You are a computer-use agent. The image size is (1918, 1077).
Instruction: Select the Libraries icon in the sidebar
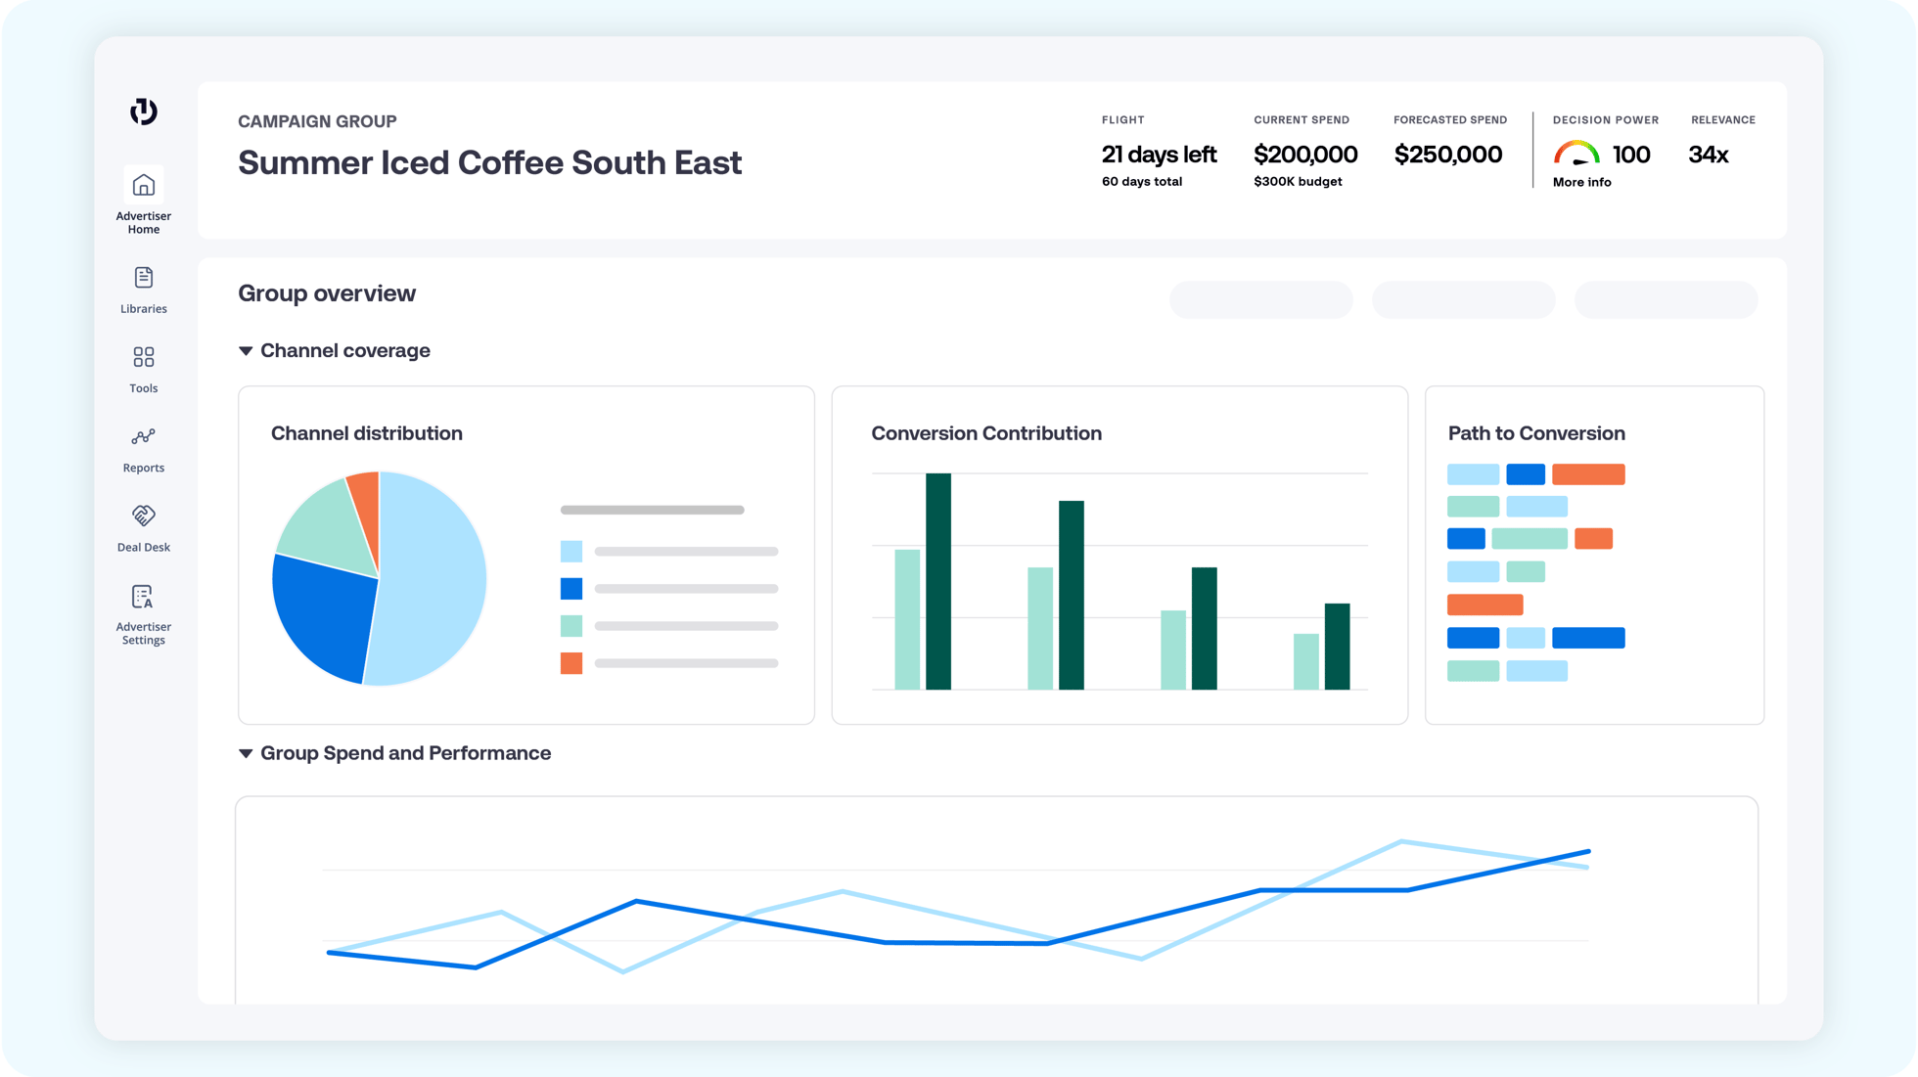point(143,279)
